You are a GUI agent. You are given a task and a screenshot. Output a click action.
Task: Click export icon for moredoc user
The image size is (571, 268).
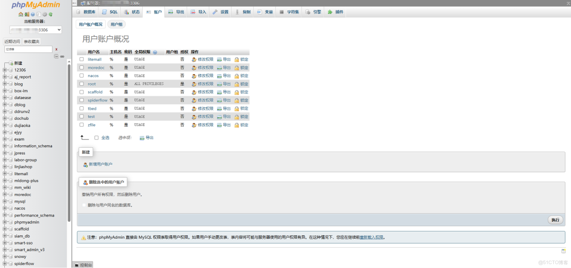[219, 67]
